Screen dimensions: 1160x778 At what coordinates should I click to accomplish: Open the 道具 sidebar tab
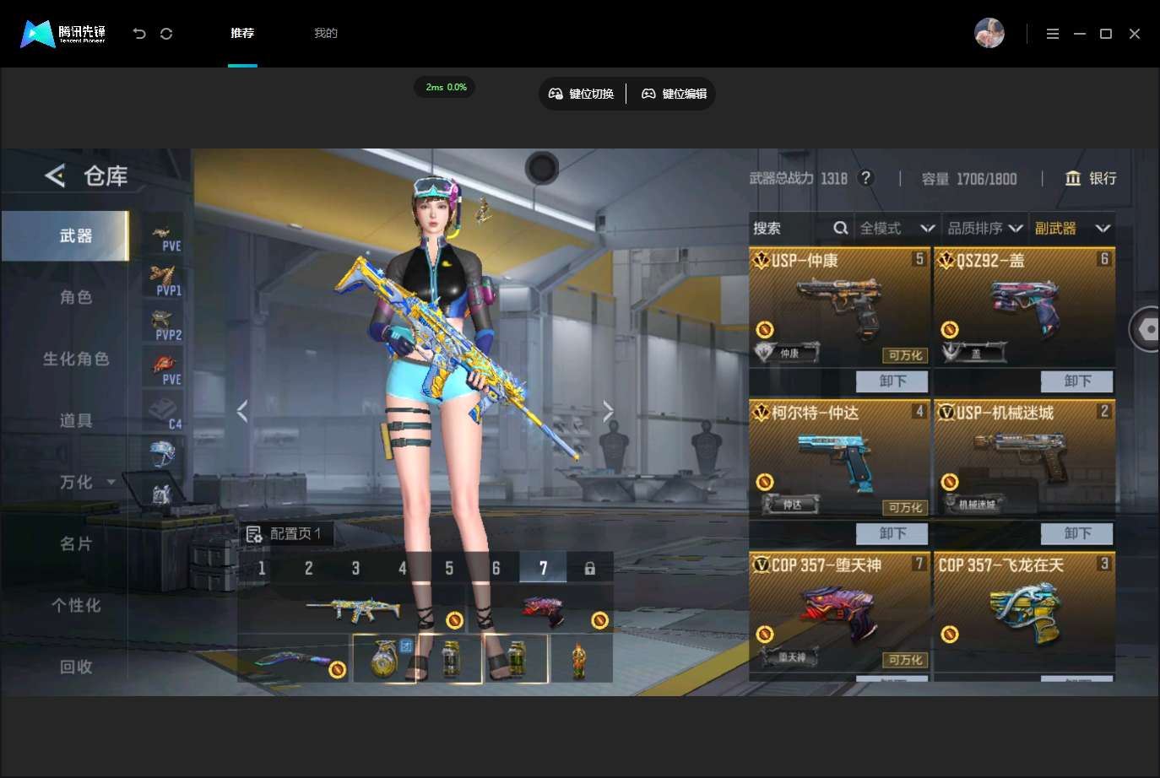[76, 420]
